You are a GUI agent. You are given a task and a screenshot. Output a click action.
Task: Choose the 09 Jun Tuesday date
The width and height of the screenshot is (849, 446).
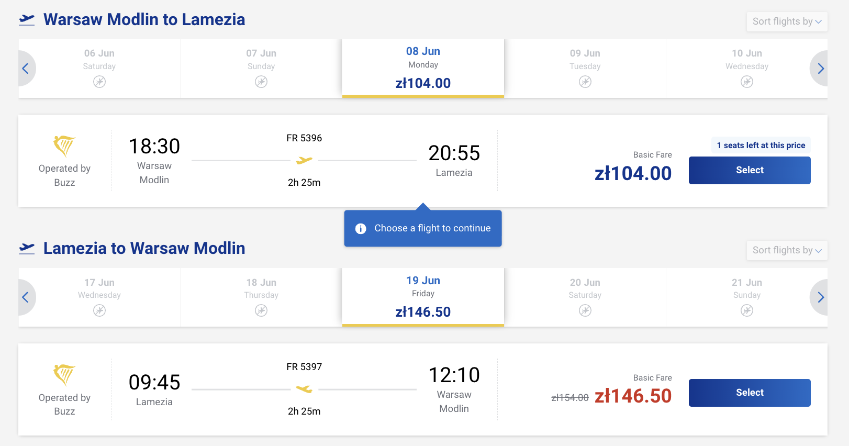585,68
